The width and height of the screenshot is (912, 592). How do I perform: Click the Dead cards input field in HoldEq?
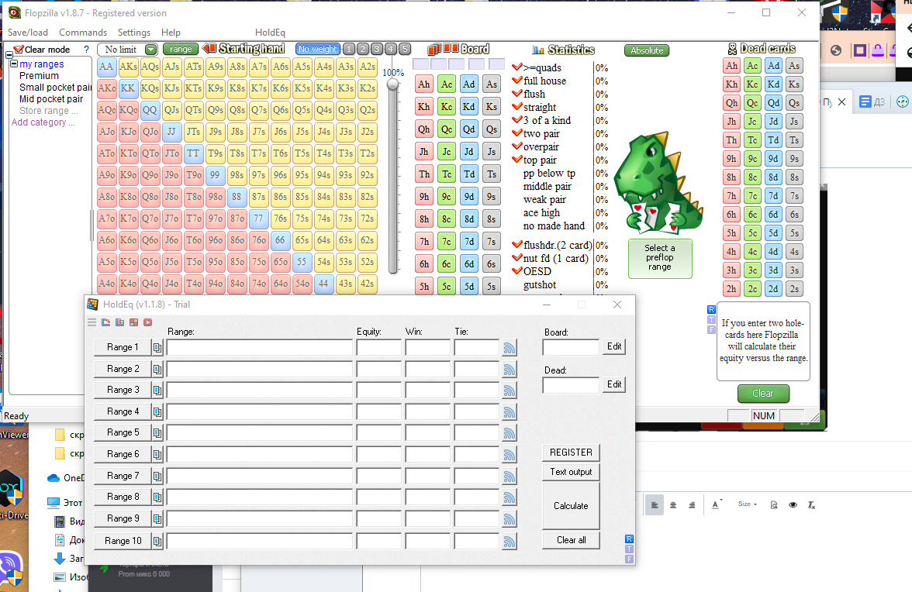pos(571,385)
